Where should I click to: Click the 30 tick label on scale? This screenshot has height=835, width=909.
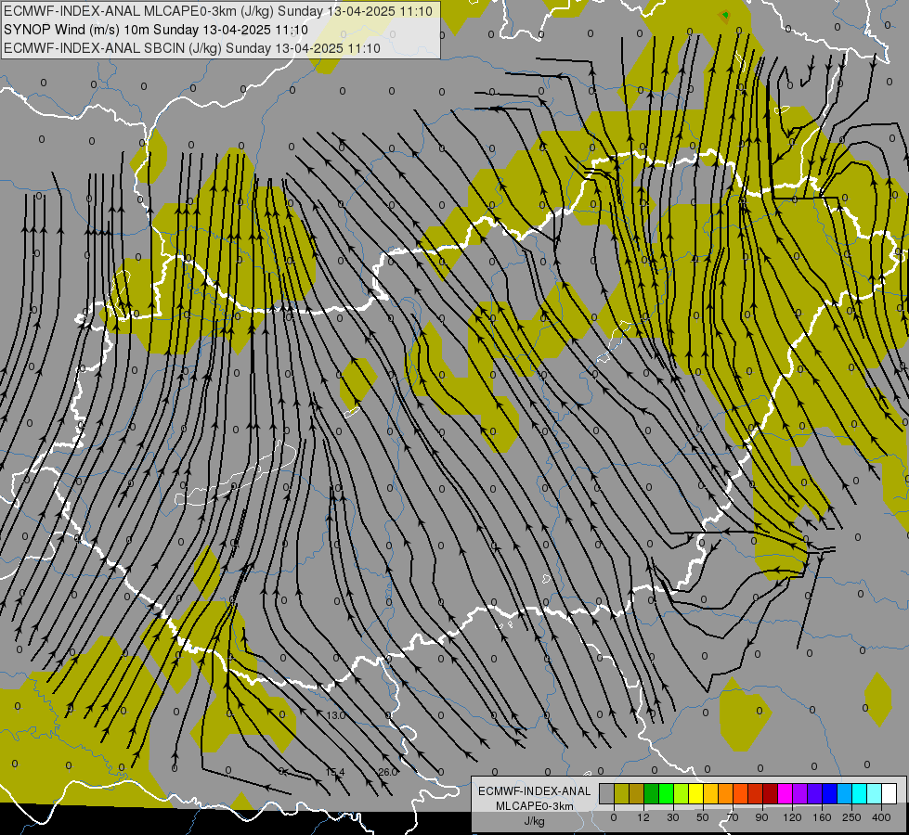click(x=673, y=817)
